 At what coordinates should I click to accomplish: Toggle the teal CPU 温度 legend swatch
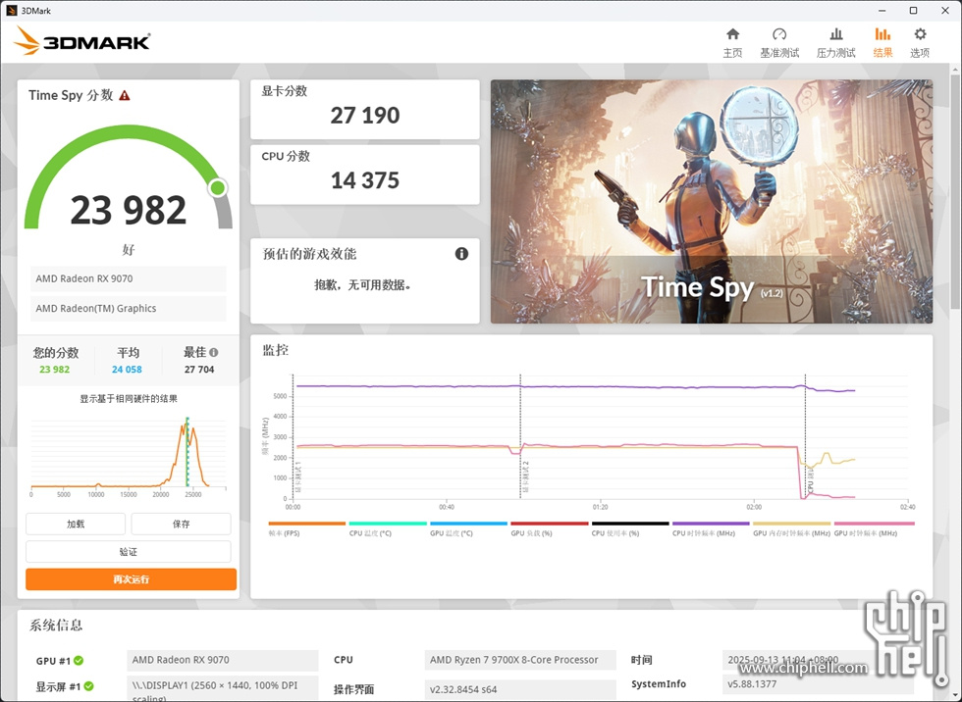tap(388, 524)
